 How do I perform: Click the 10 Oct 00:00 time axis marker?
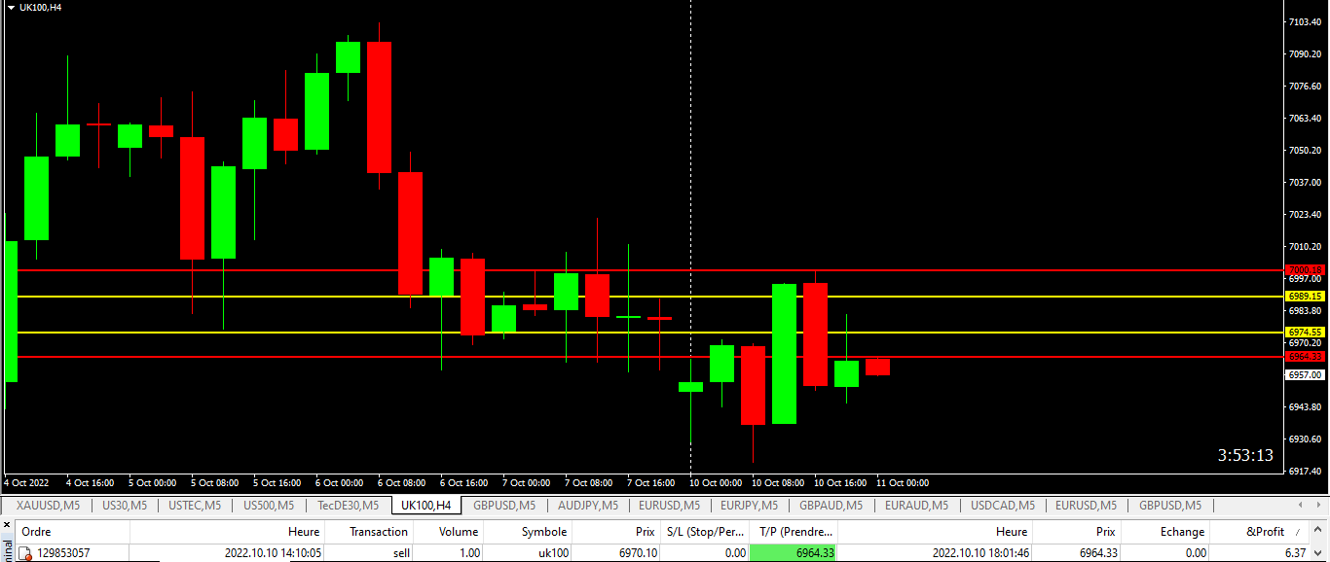coord(717,483)
